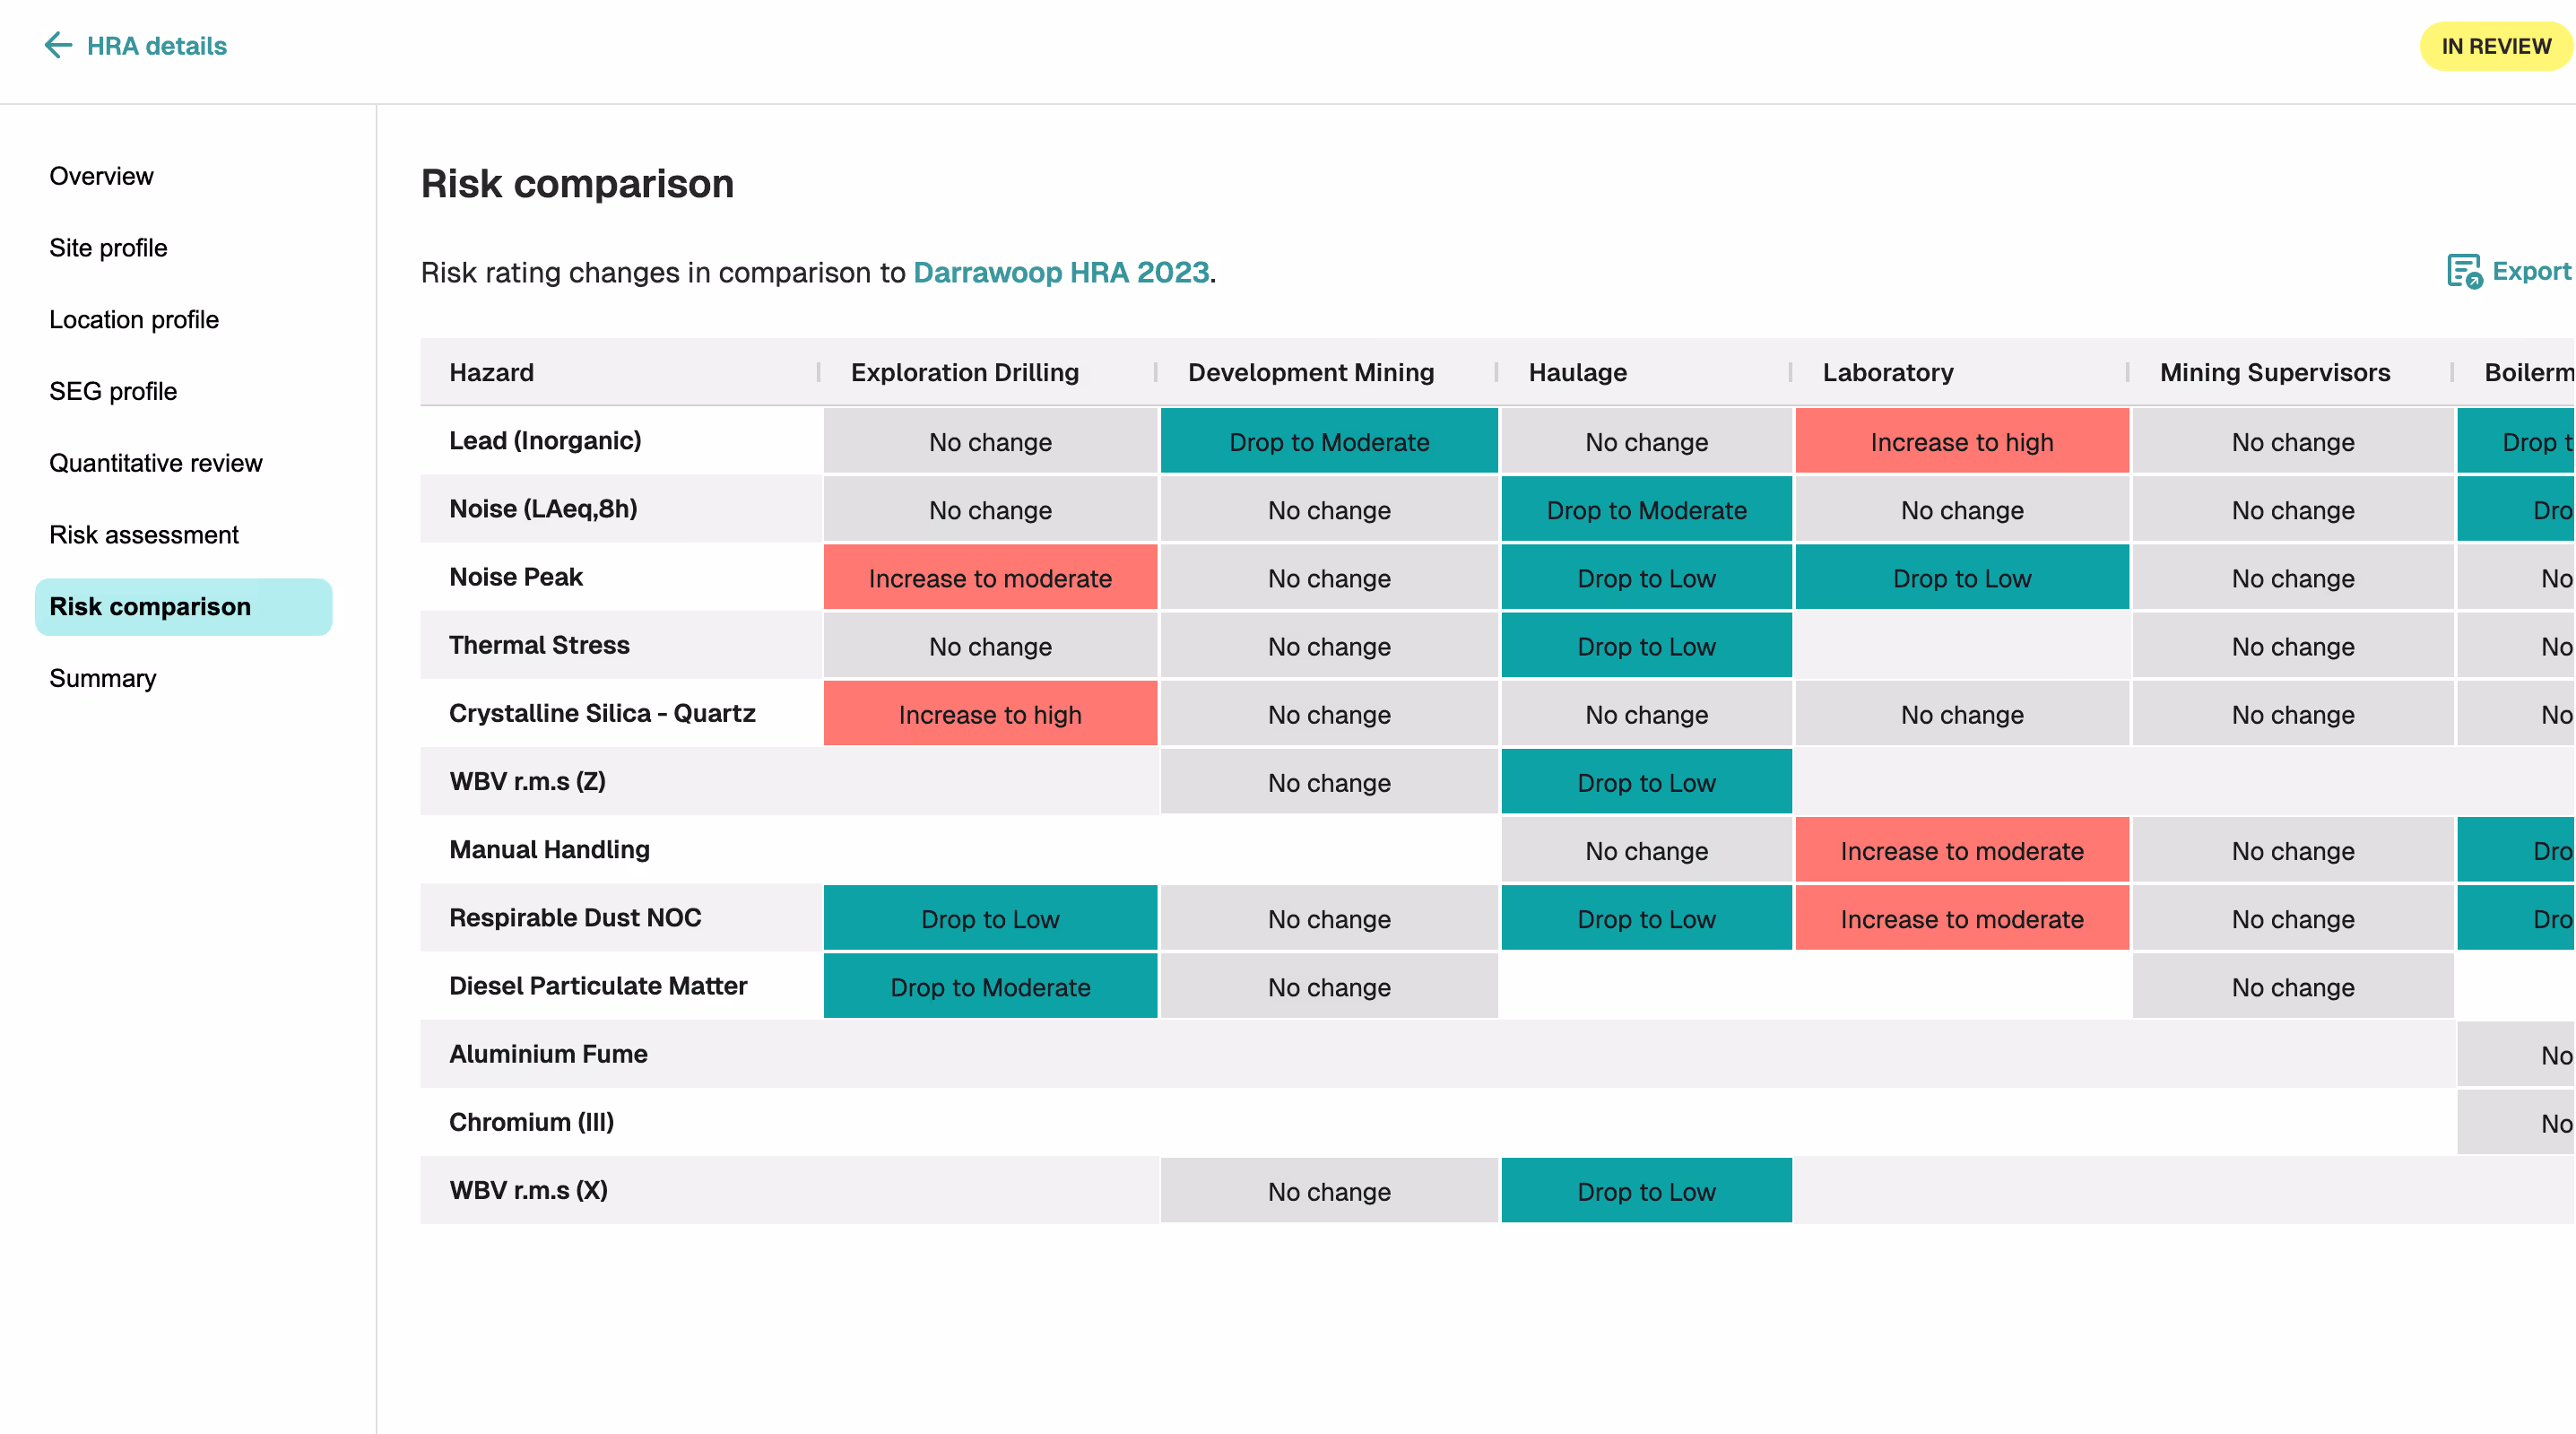The image size is (2576, 1434).
Task: Select Location profile from the sidebar
Action: point(133,320)
